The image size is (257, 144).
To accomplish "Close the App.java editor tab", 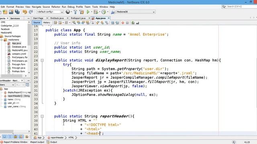I will [108, 18].
